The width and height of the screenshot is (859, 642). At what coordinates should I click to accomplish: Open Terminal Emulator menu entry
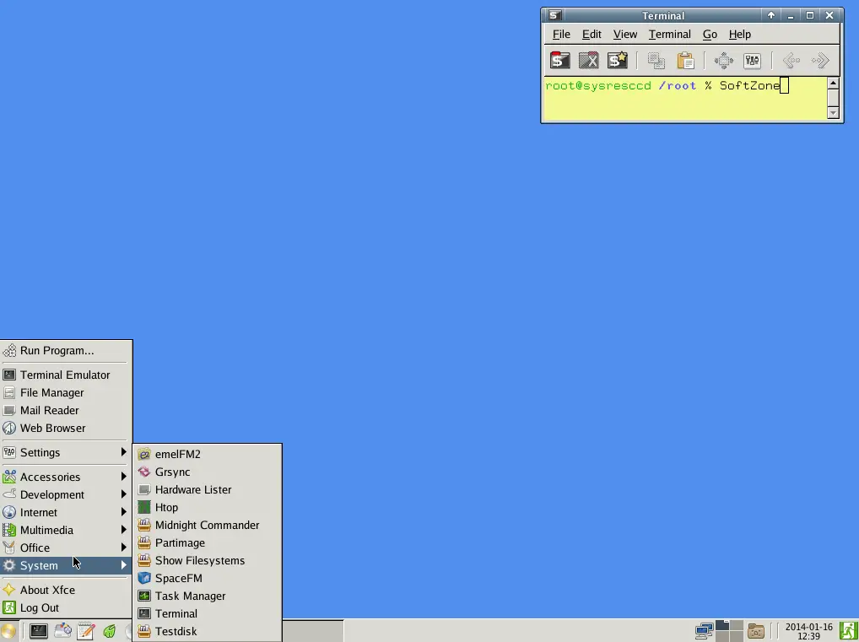tap(66, 375)
